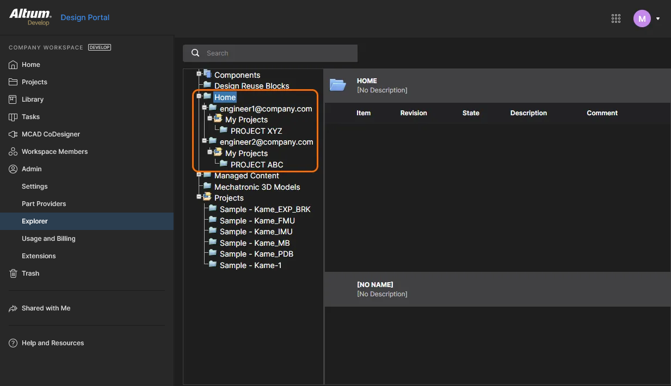Click the Workspace Members icon
This screenshot has height=386, width=671.
pos(13,152)
